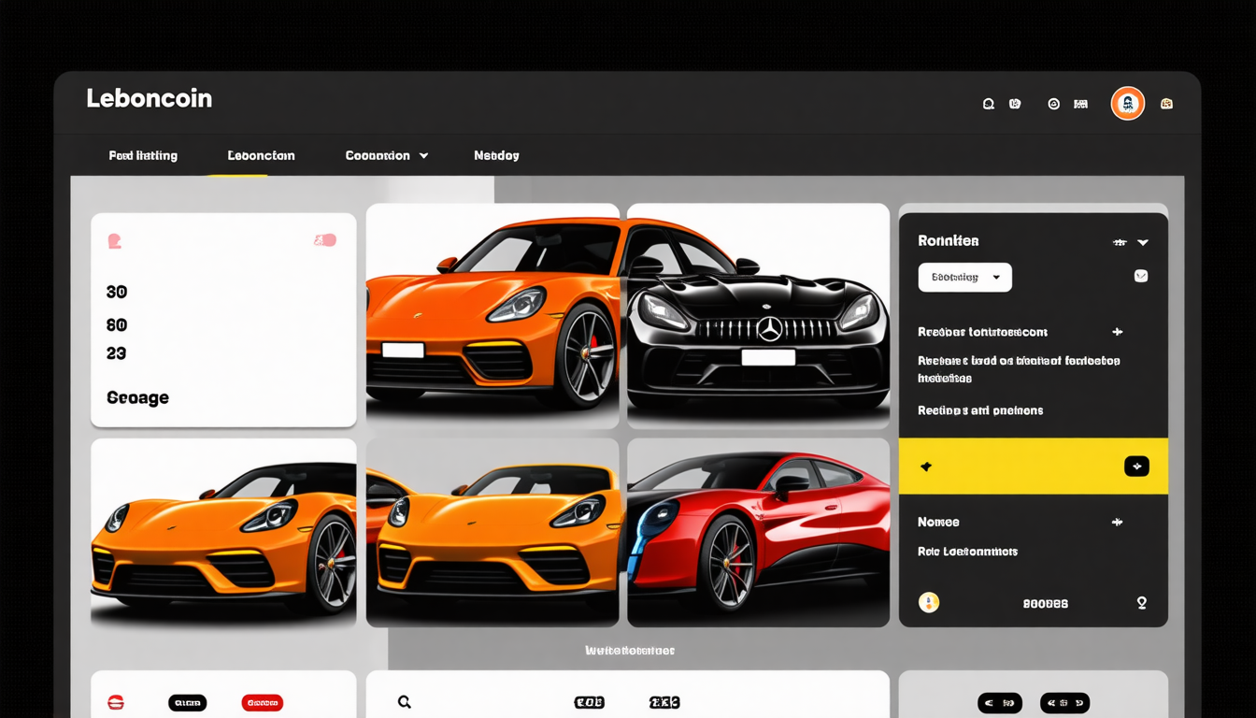The image size is (1256, 718).
Task: Expand the 'Nomee' row plus icon
Action: [1117, 523]
